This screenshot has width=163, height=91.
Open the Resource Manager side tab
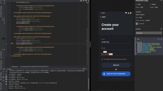(x=1, y=11)
